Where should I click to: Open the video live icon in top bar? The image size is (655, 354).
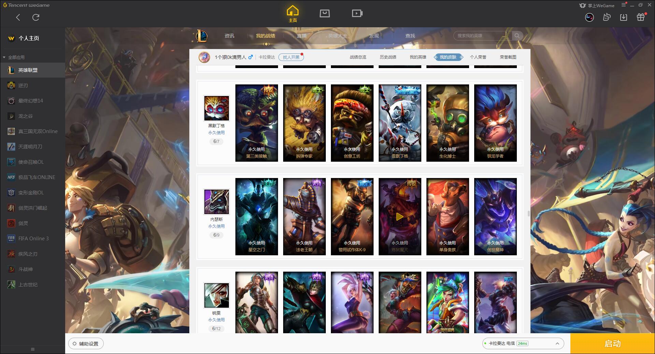tap(357, 13)
